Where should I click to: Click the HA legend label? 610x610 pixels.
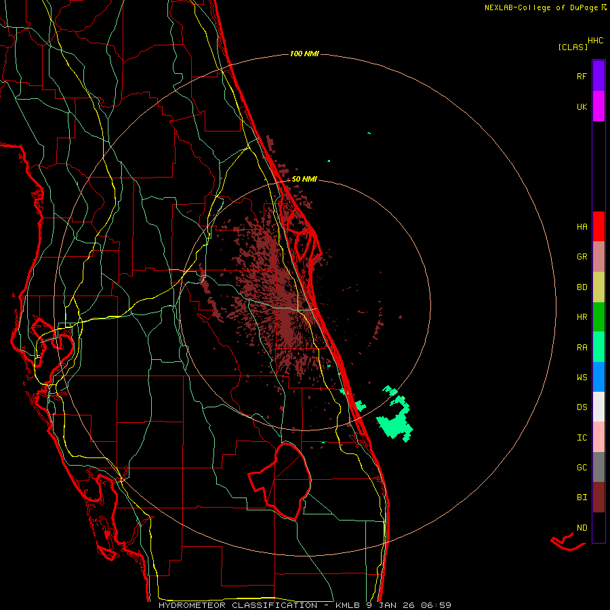tap(582, 227)
